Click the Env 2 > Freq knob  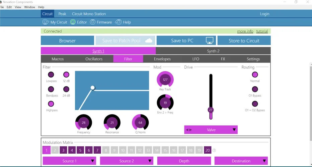coord(165,103)
